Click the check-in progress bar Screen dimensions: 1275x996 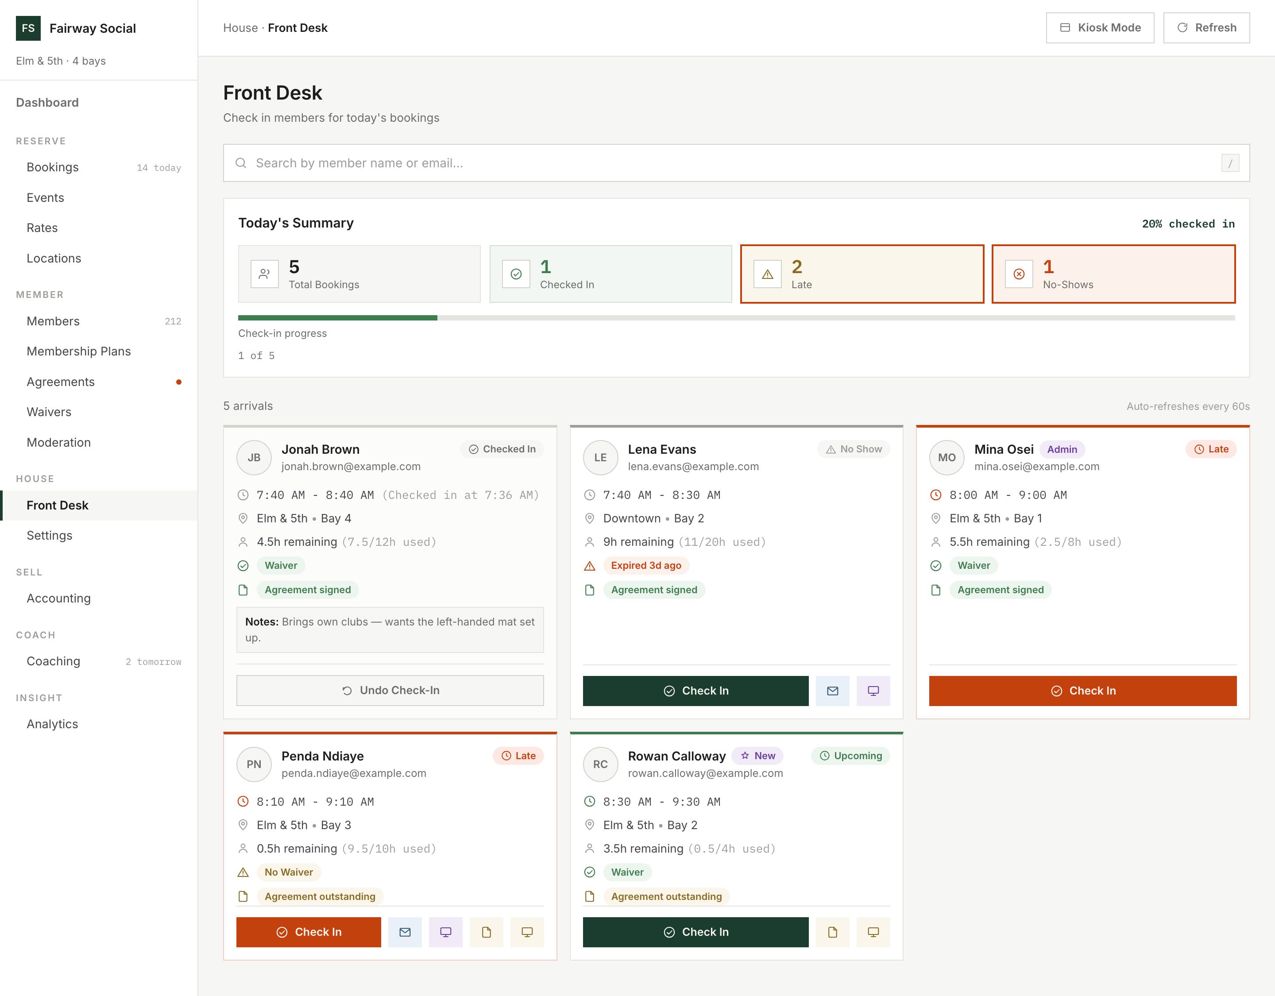pos(736,318)
